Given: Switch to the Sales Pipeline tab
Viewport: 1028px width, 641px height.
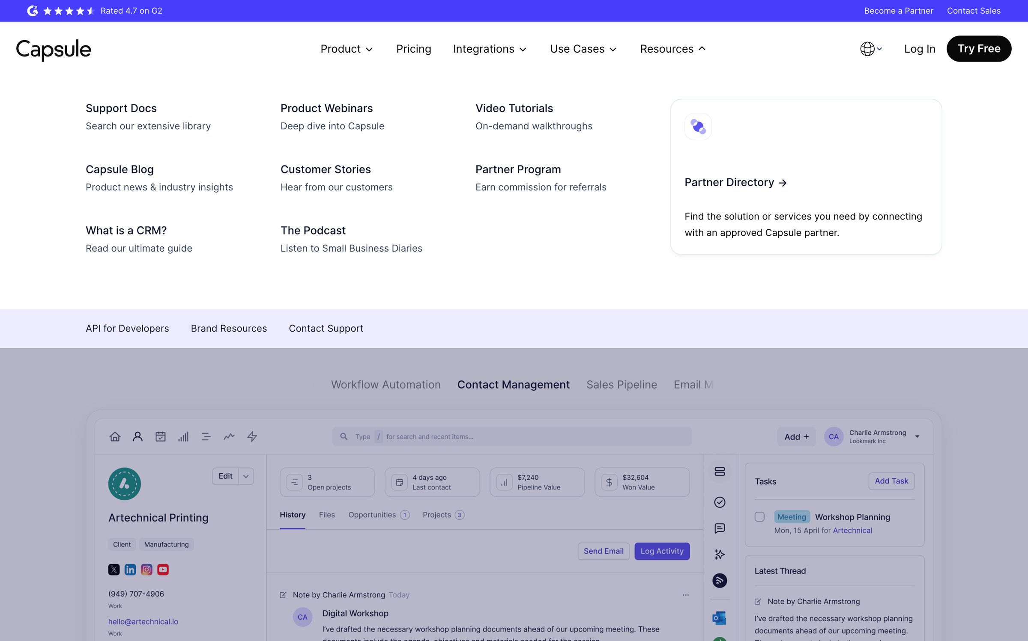Looking at the screenshot, I should [622, 385].
